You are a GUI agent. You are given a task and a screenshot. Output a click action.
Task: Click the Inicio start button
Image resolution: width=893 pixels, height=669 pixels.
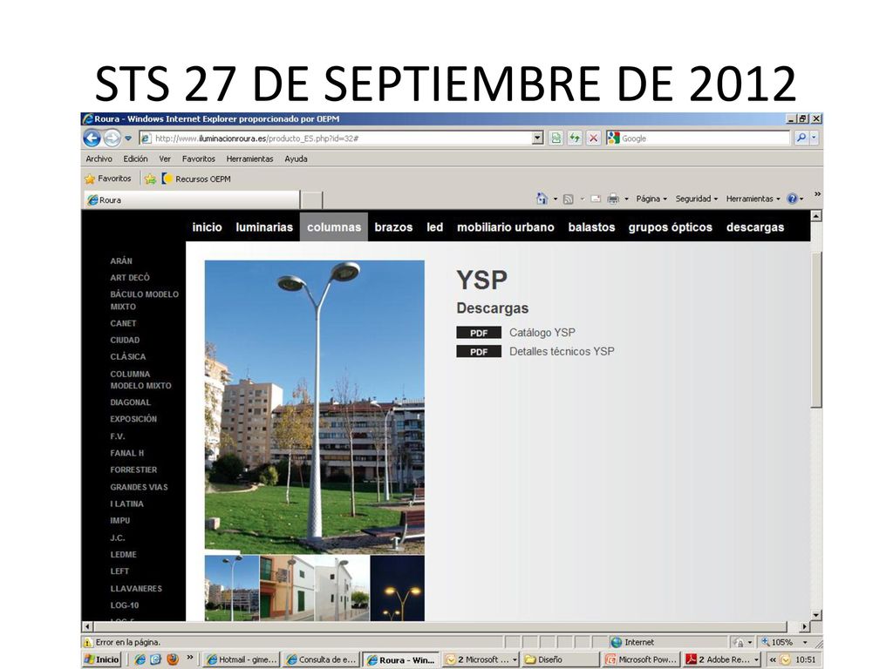tap(101, 659)
